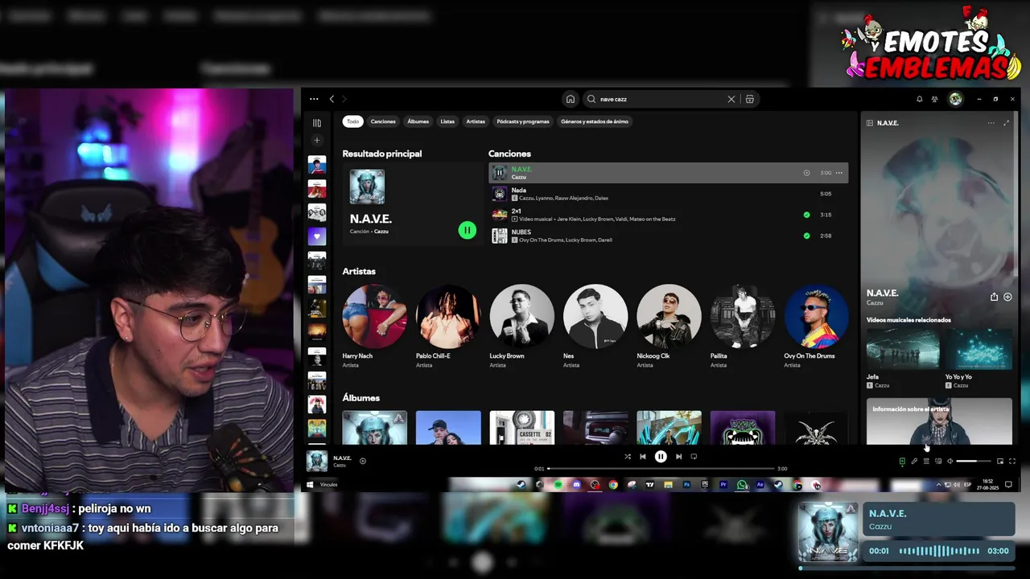Add N.A.V.E. row to library

pos(806,173)
